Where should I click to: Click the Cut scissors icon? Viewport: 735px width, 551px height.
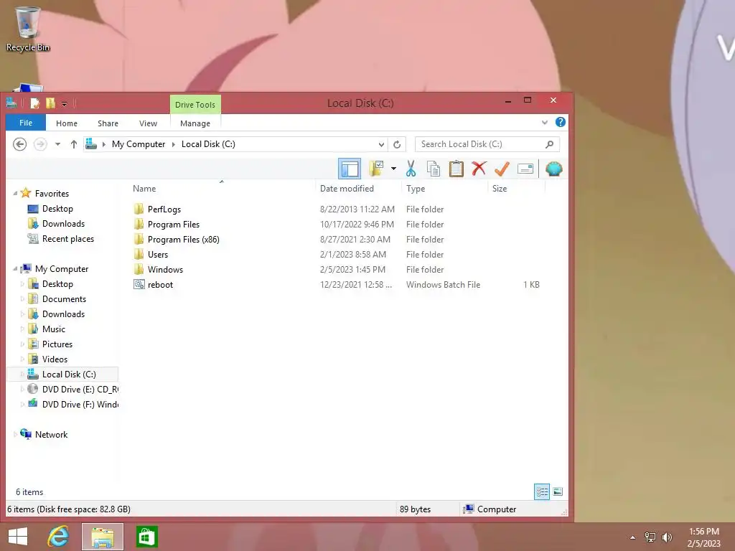[411, 169]
